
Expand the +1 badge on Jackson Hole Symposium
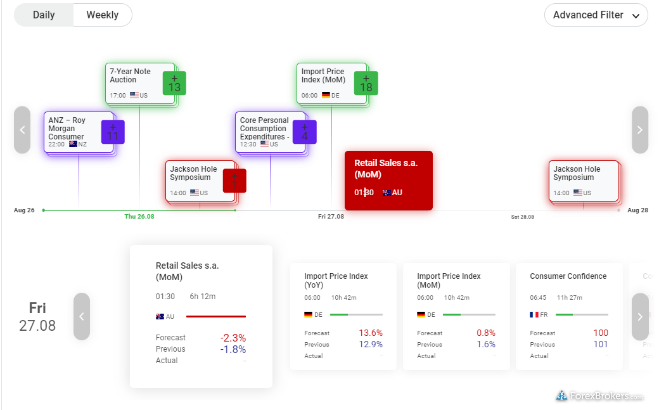click(x=234, y=181)
